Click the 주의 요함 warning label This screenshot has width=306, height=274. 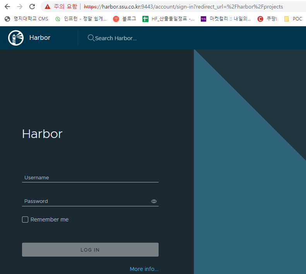pos(65,7)
